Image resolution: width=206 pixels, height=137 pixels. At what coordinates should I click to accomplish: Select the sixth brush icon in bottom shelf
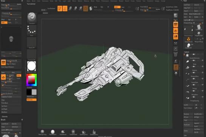(94, 132)
